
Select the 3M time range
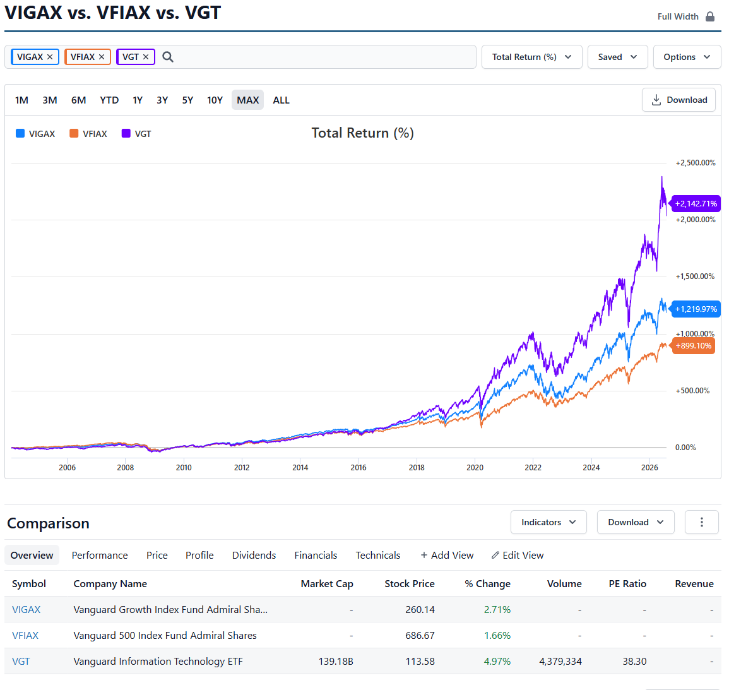point(50,100)
